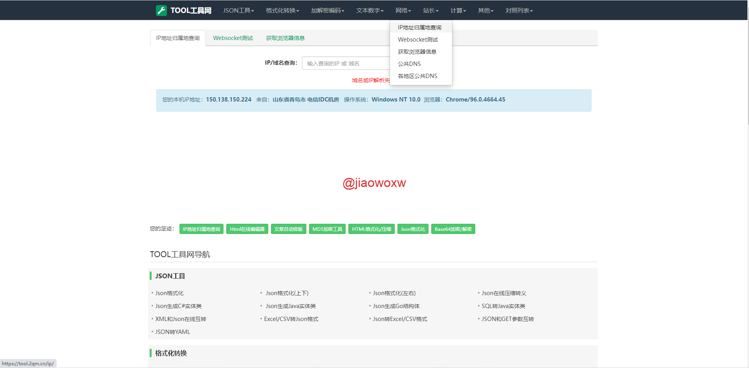Open the SQL转Java实体类 link

504,306
